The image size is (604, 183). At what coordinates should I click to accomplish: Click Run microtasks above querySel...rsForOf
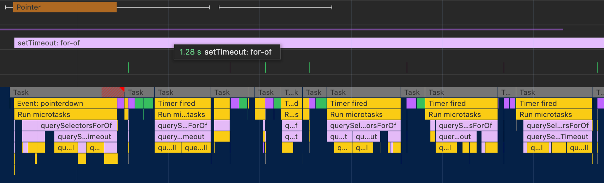click(x=554, y=115)
